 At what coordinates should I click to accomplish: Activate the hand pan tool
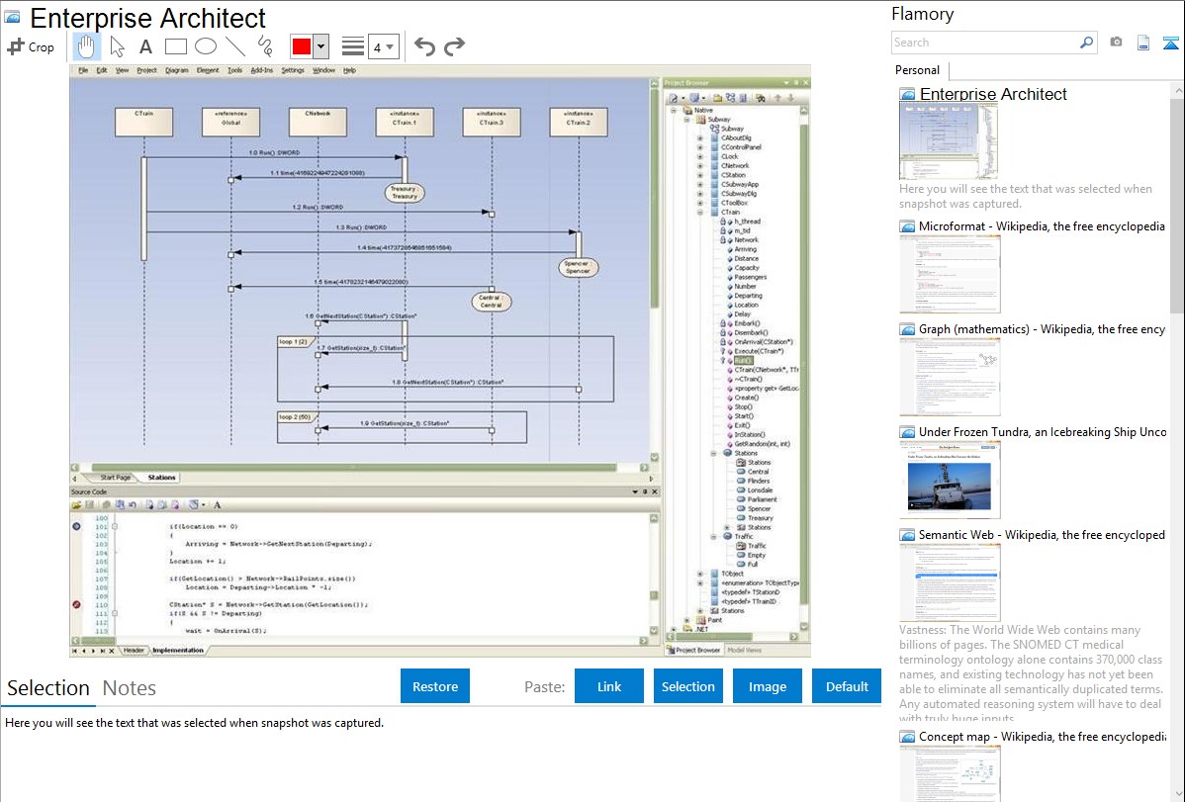click(87, 46)
